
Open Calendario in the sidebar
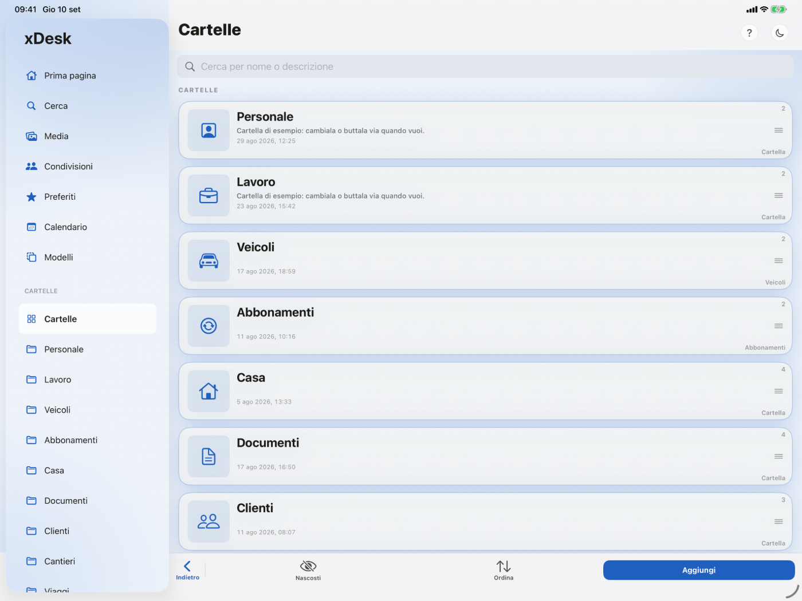pyautogui.click(x=87, y=227)
